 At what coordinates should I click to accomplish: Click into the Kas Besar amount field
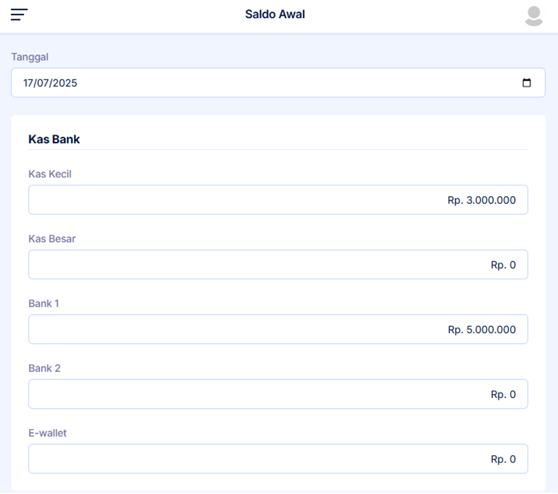click(x=278, y=265)
